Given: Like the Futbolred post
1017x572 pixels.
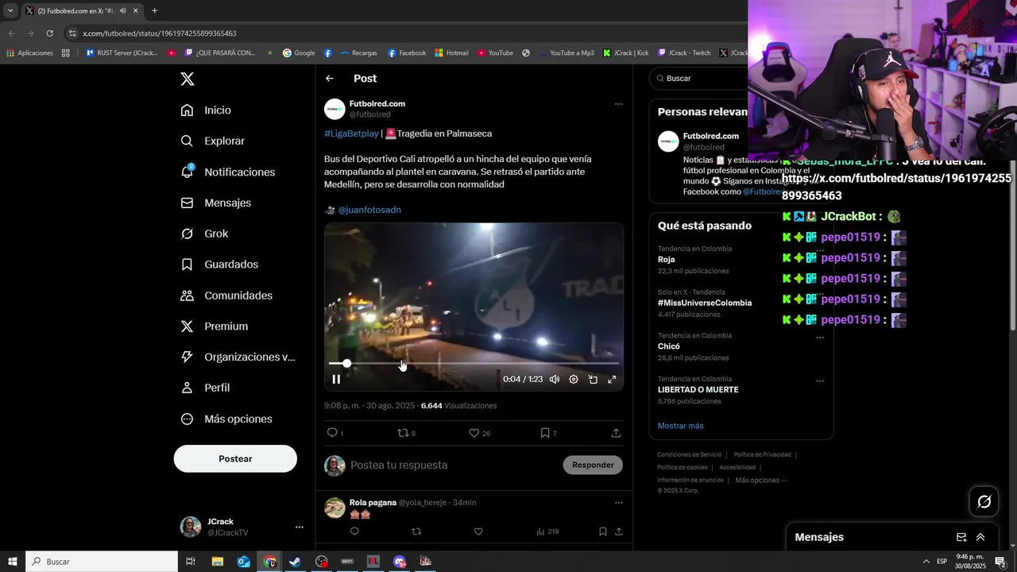Looking at the screenshot, I should [474, 433].
